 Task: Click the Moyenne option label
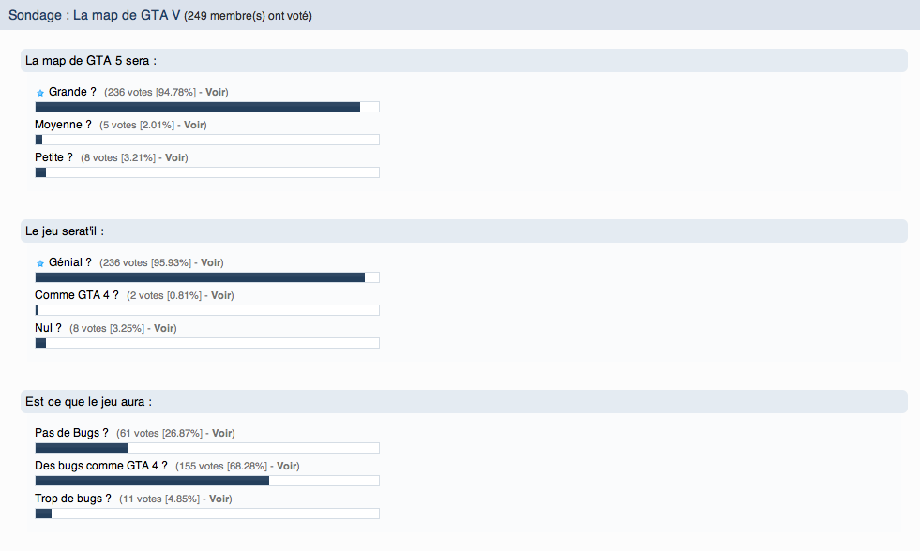[63, 125]
